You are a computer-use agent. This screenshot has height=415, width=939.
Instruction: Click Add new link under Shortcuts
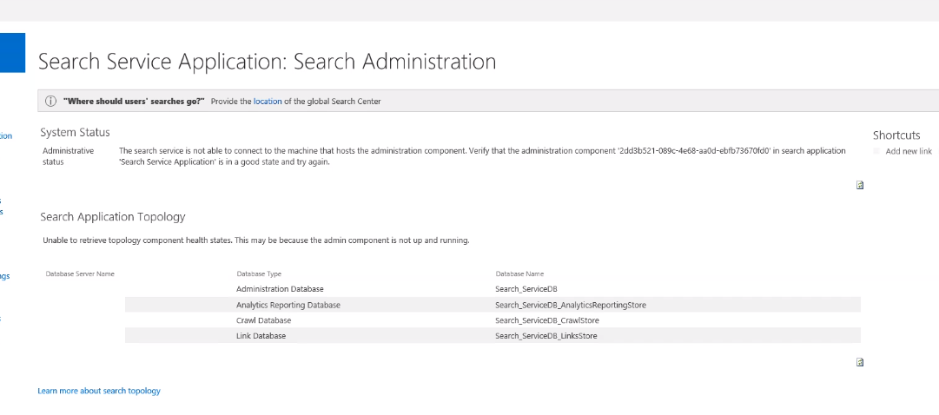point(908,151)
